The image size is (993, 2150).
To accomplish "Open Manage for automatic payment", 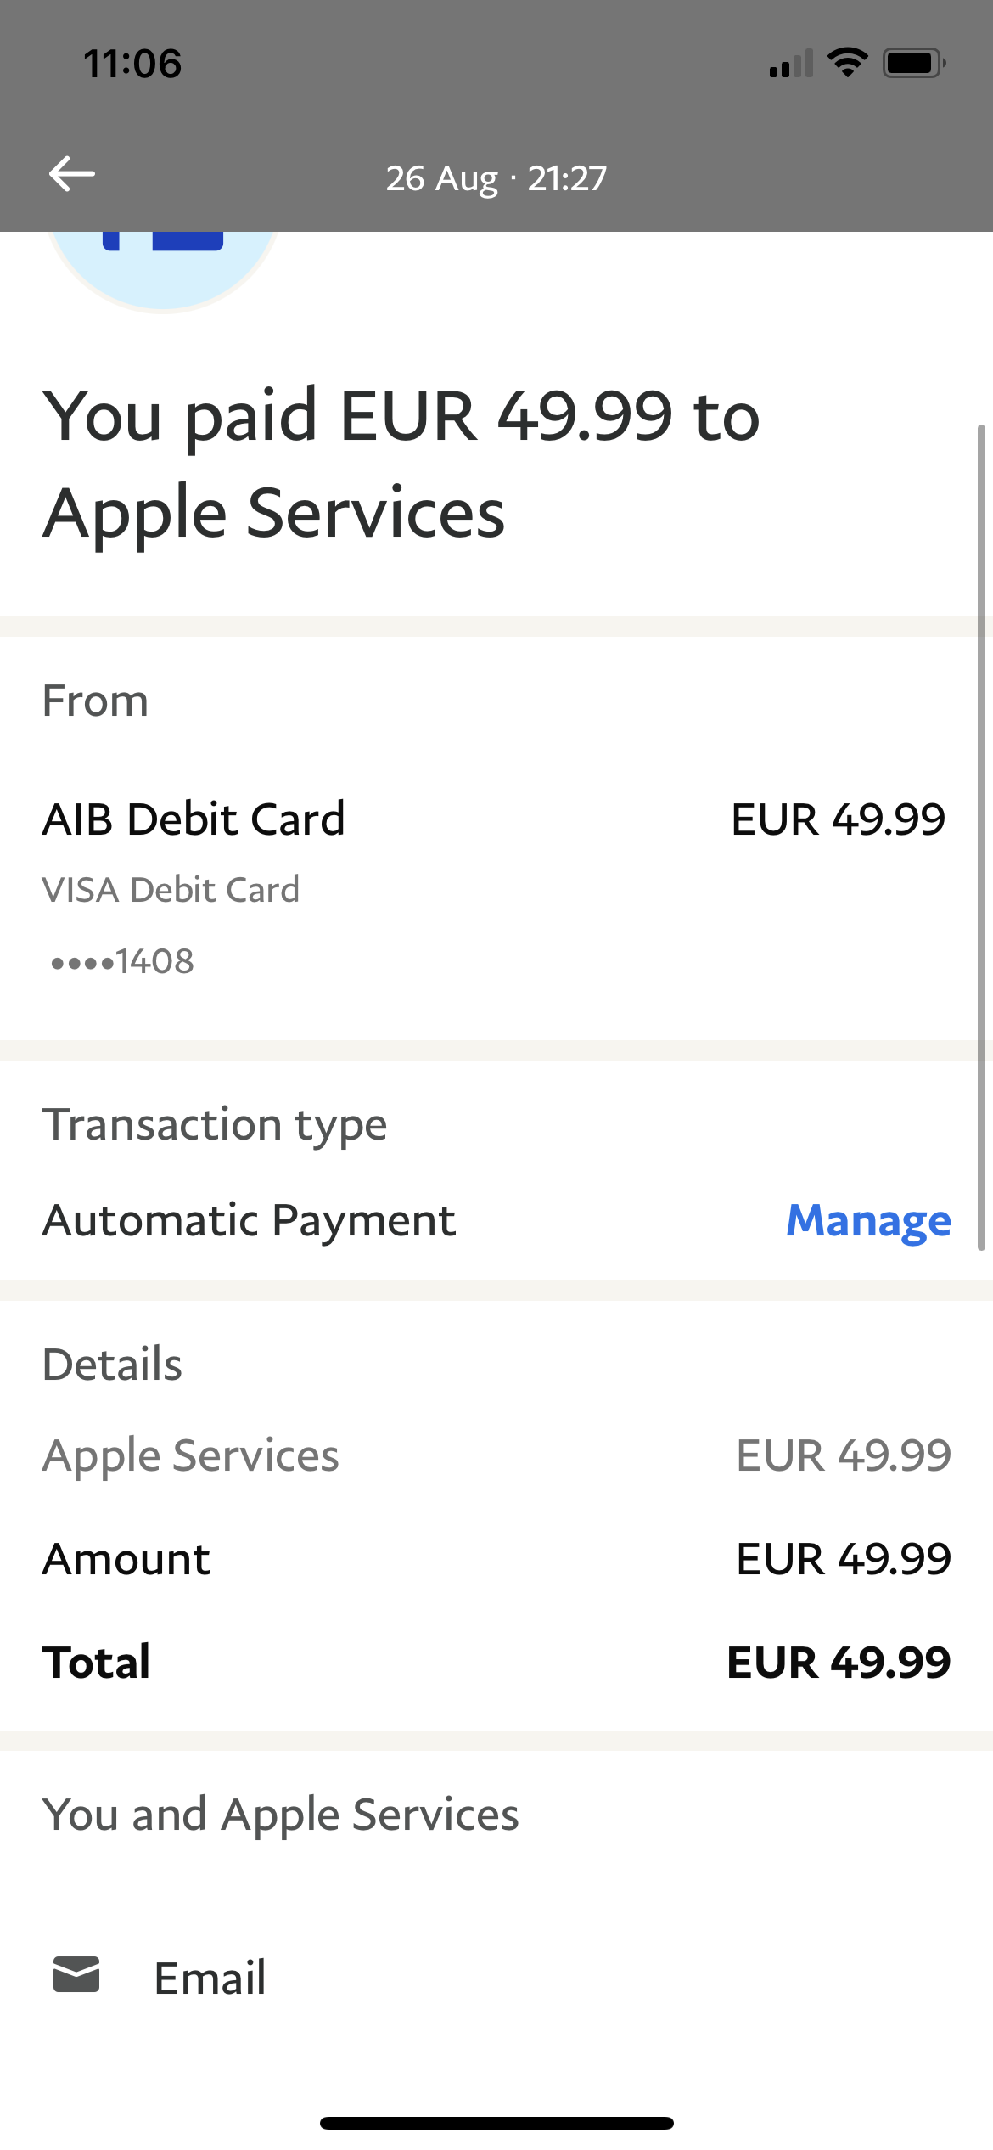I will [x=867, y=1221].
